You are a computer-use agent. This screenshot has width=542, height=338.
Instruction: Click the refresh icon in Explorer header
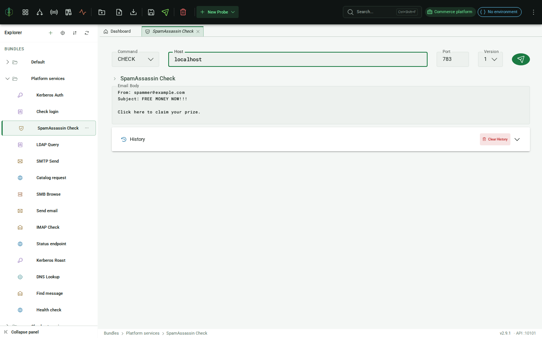[x=87, y=33]
